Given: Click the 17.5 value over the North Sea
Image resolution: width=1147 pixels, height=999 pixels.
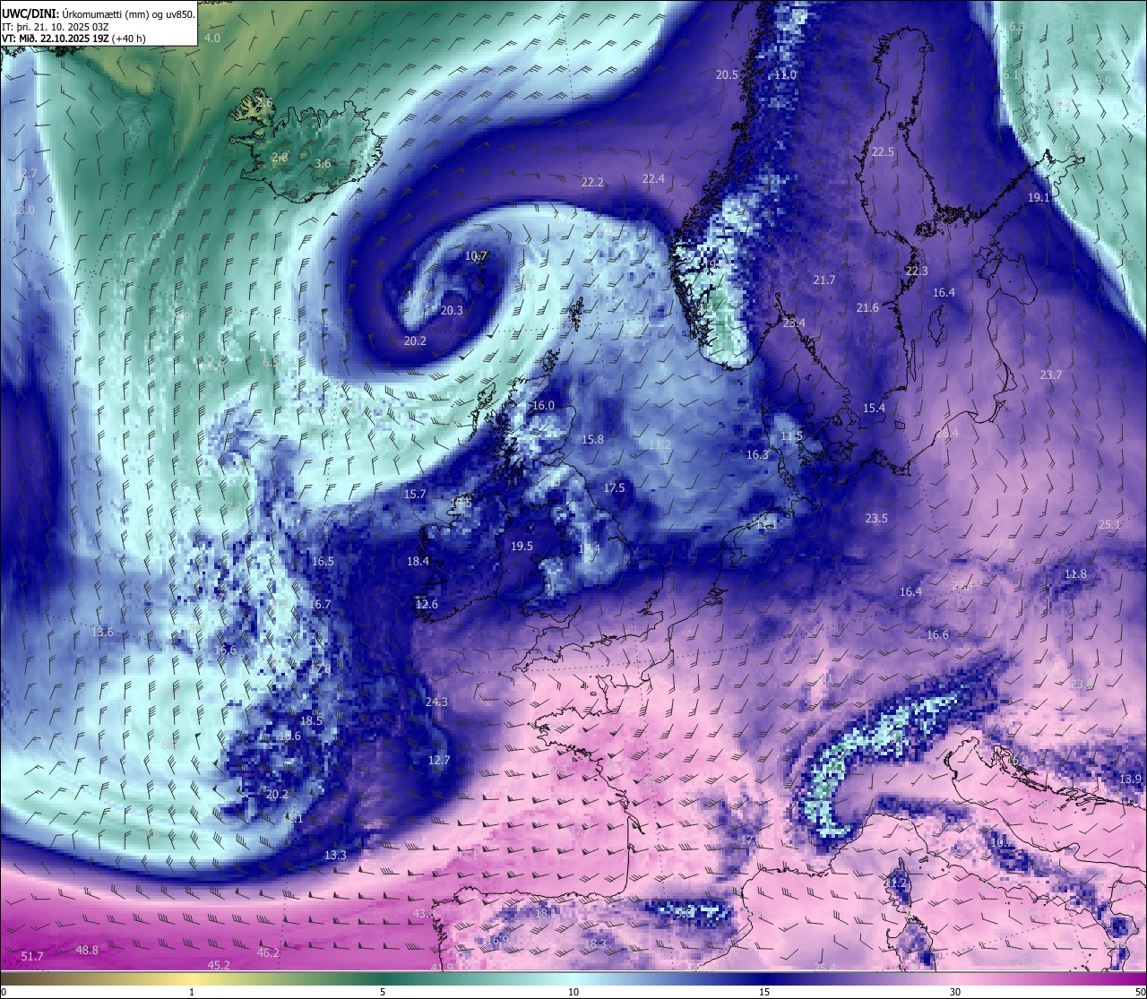Looking at the screenshot, I should 614,488.
